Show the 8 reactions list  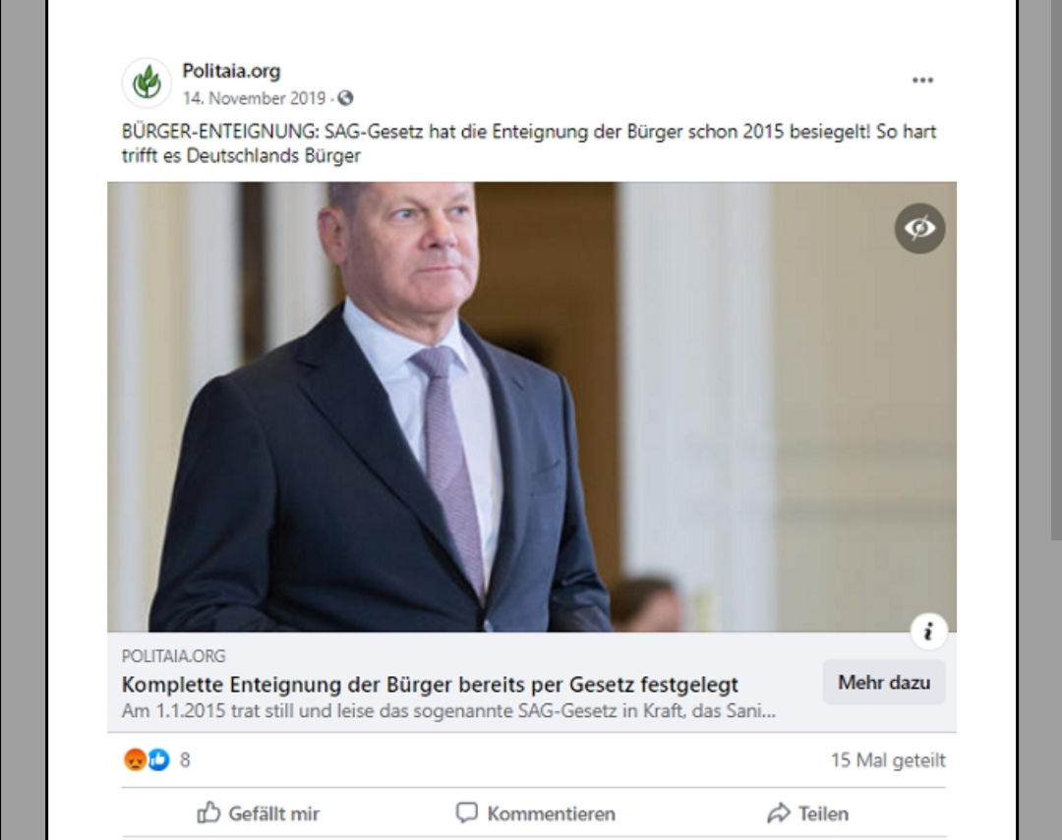pyautogui.click(x=185, y=760)
